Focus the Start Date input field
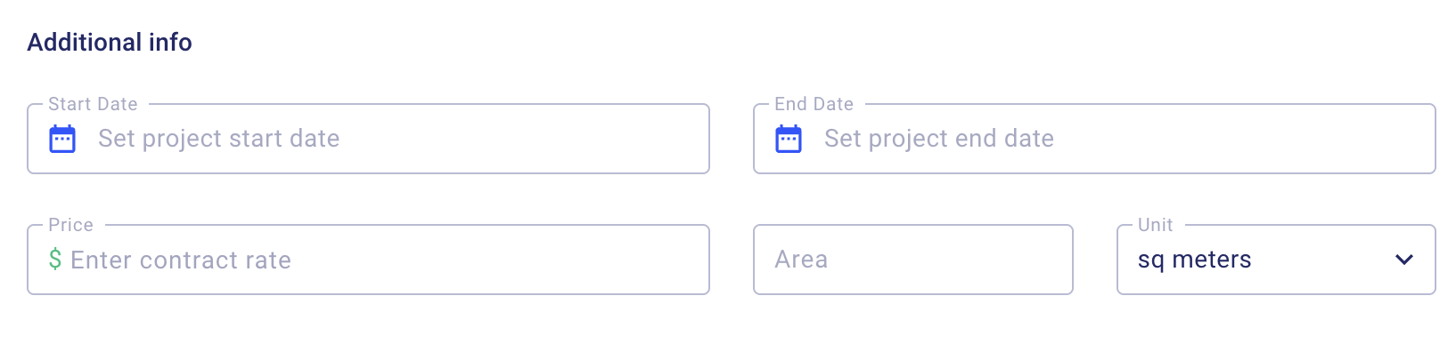This screenshot has height=352, width=1456. click(x=368, y=139)
